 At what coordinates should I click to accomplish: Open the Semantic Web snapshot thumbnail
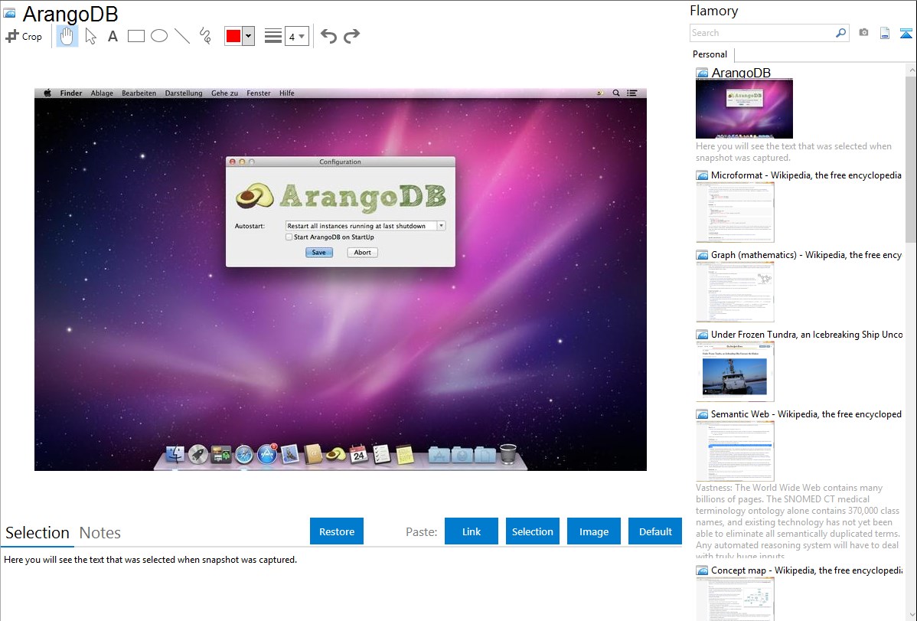[x=735, y=451]
